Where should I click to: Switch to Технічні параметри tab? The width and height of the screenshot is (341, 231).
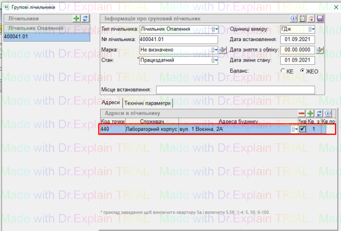148,103
